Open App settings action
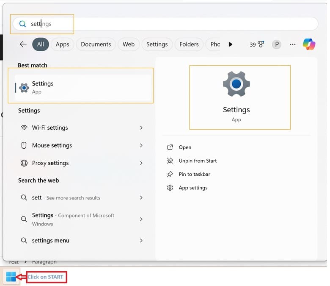This screenshot has height=286, width=330. tap(193, 188)
